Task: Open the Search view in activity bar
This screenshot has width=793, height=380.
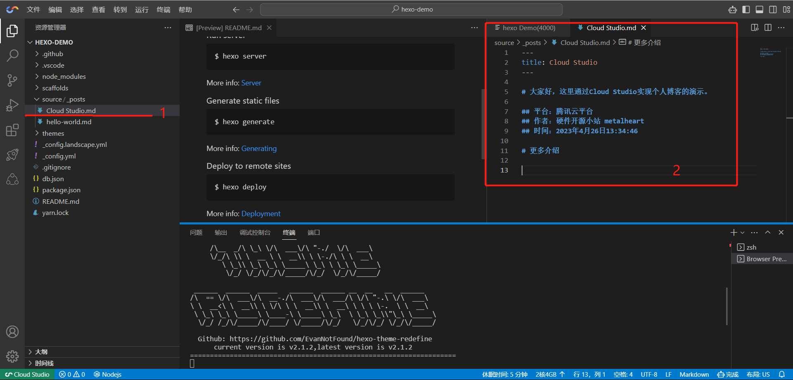Action: (12, 55)
